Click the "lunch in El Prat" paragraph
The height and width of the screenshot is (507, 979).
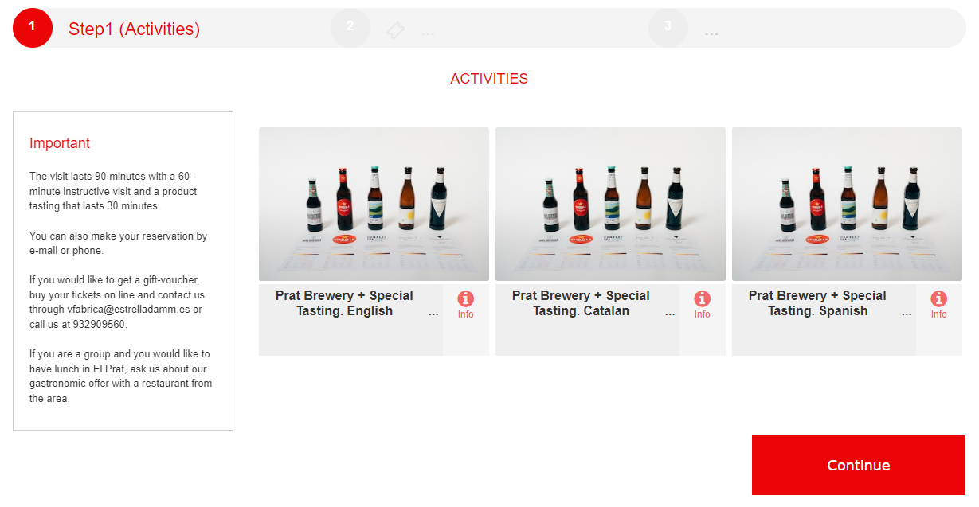pos(121,376)
